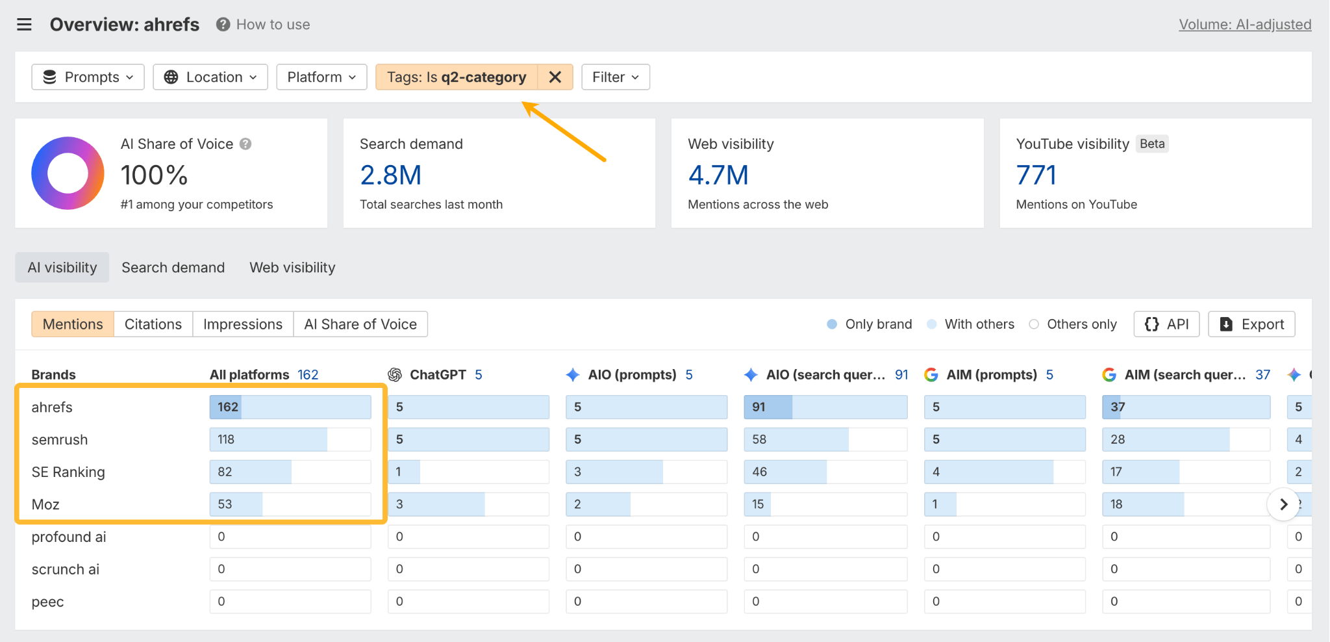Image resolution: width=1330 pixels, height=642 pixels.
Task: Click the SE Ranking AIO prompts bar 3
Action: pyautogui.click(x=646, y=472)
